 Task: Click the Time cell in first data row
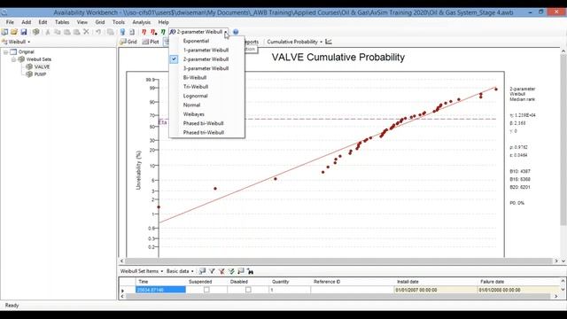[160, 290]
